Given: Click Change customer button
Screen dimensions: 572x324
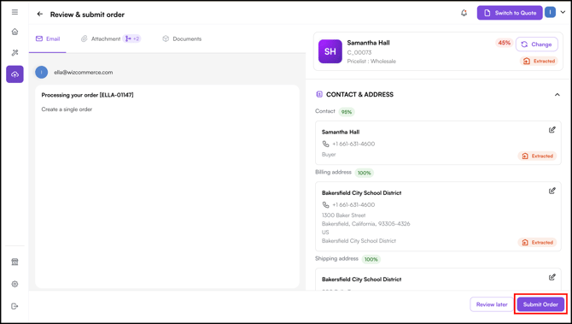Looking at the screenshot, I should [537, 44].
